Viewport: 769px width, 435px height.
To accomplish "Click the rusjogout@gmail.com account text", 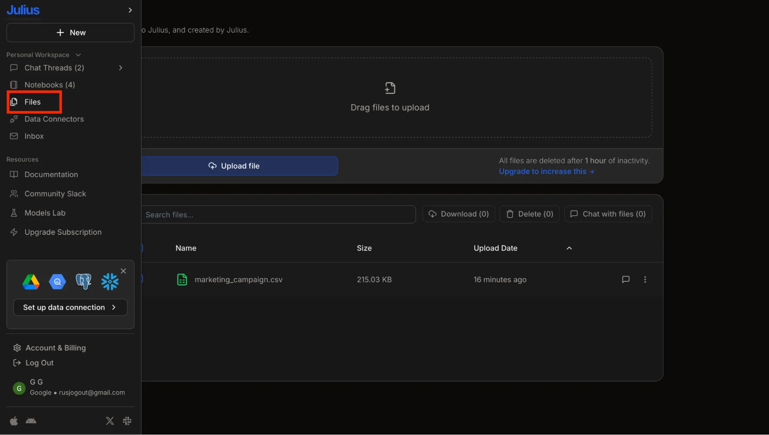I will pyautogui.click(x=92, y=393).
